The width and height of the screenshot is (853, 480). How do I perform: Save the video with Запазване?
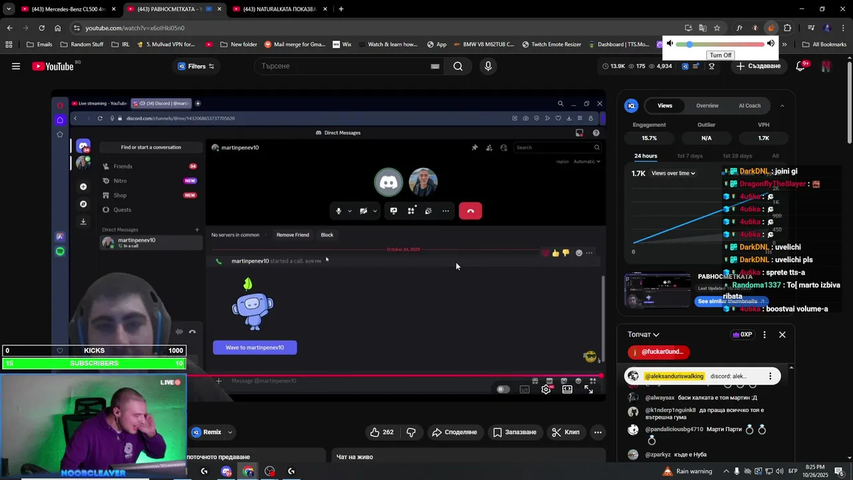click(514, 432)
